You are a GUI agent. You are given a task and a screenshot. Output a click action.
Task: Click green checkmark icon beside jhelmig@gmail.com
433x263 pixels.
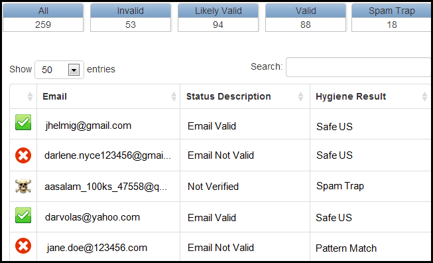(x=23, y=122)
